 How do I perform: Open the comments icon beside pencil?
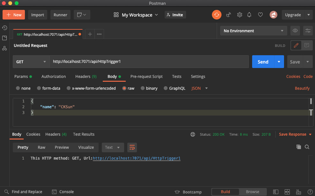coord(307,45)
